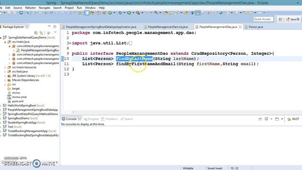Maximize the Package Explorer view
Image resolution: width=302 pixels, height=170 pixels.
tap(55, 26)
